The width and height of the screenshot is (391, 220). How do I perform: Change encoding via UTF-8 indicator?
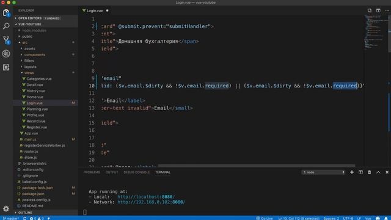(x=348, y=218)
